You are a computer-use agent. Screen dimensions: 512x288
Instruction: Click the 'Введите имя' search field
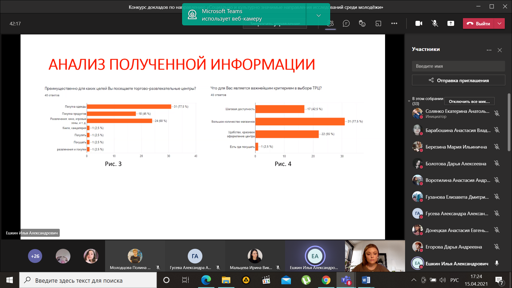click(x=458, y=66)
